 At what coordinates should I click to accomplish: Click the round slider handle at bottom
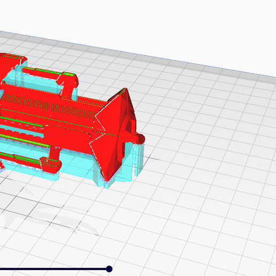tap(109, 269)
